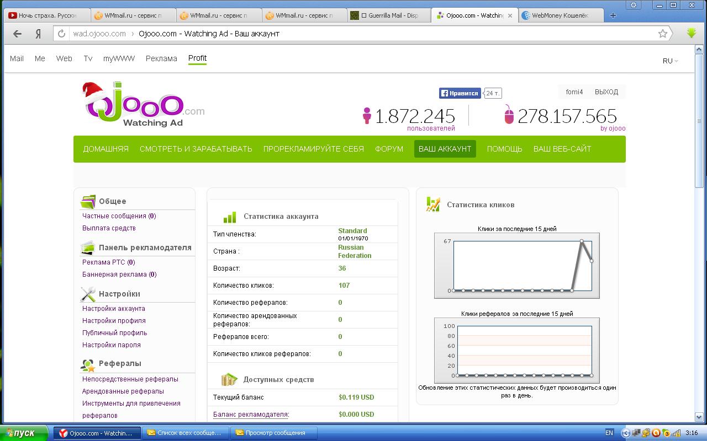This screenshot has width=707, height=441.
Task: Click the Facebook Like (Нравится) button
Action: (x=460, y=93)
